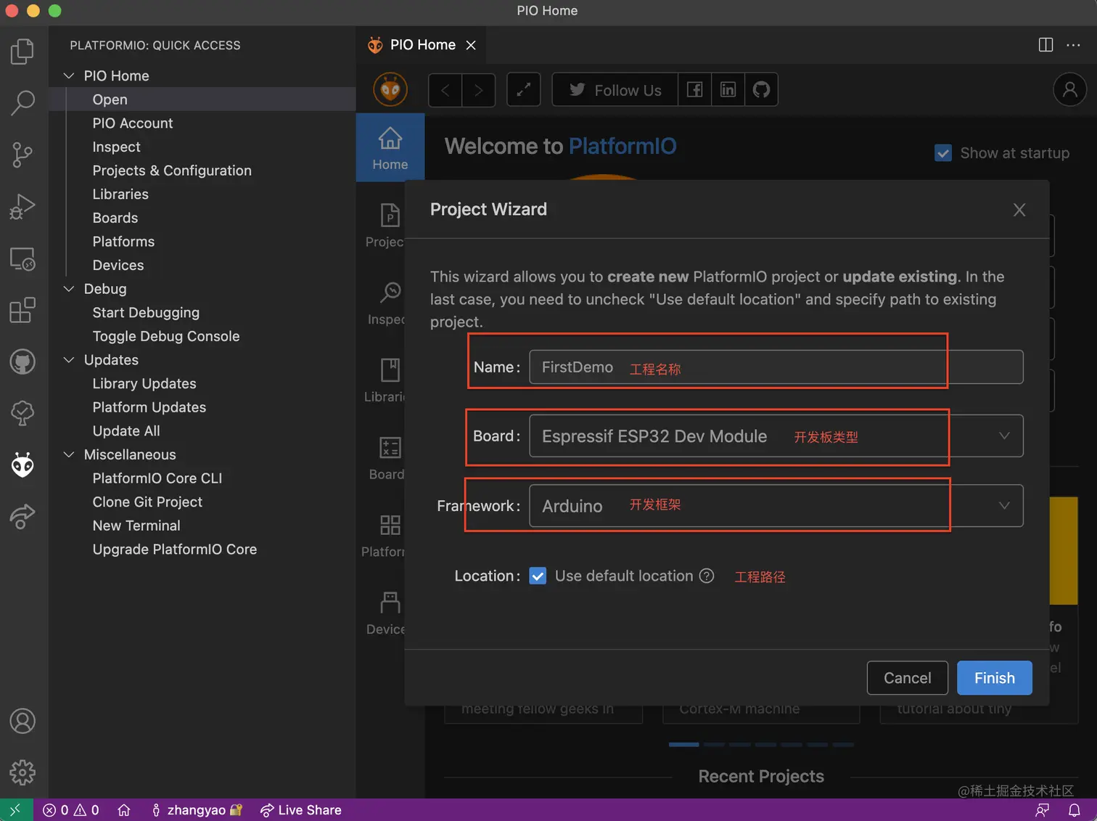
Task: Select Boards in PIO side navigation
Action: [386, 458]
